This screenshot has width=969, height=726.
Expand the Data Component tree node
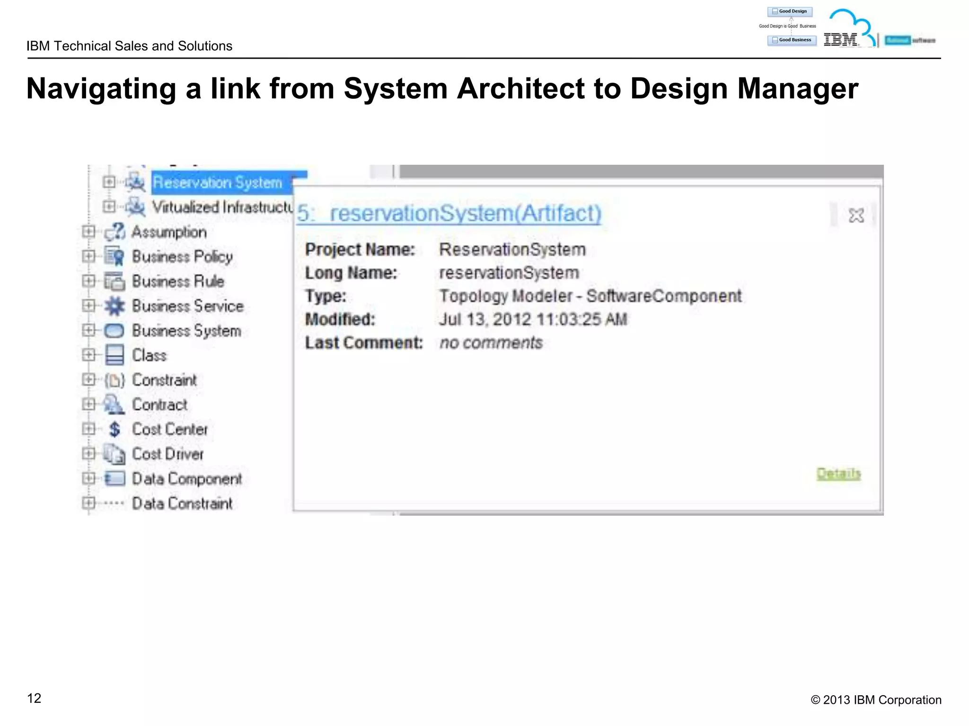88,478
